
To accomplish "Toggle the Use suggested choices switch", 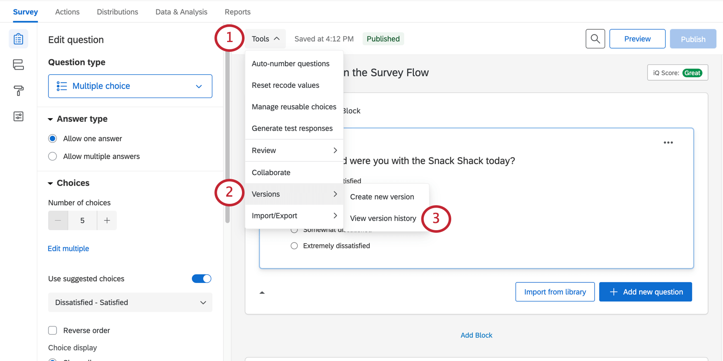I will (201, 279).
